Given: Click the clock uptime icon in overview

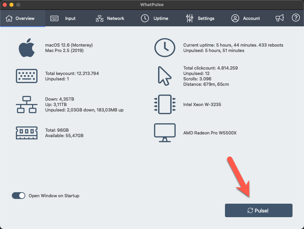Looking at the screenshot, I should coord(165,48).
